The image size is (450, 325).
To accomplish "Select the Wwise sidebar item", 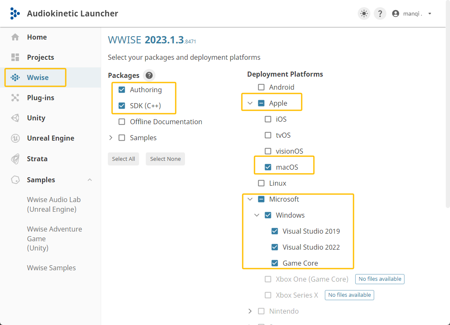I will click(x=51, y=77).
